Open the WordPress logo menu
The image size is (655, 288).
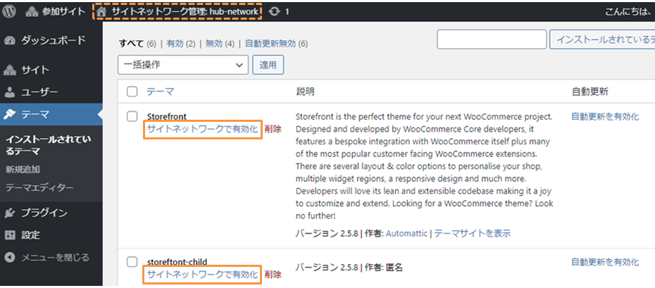tap(9, 12)
